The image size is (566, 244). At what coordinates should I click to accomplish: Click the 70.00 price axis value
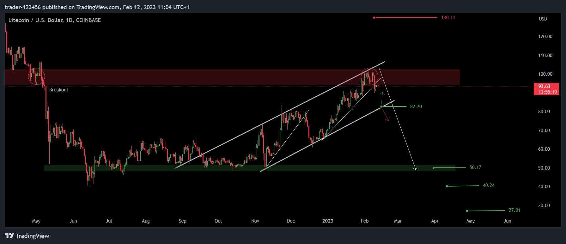[544, 131]
